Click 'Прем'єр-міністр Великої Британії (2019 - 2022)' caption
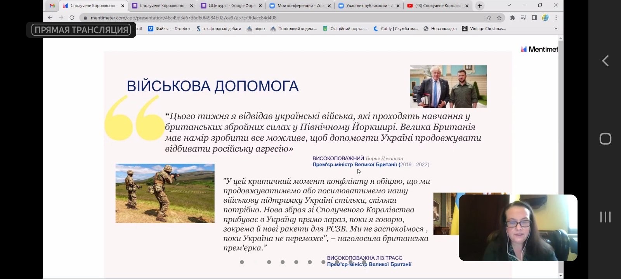Image resolution: width=621 pixels, height=279 pixels. (x=371, y=165)
